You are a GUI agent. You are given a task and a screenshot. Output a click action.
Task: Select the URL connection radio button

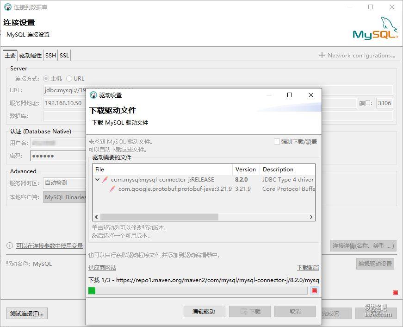pos(69,78)
